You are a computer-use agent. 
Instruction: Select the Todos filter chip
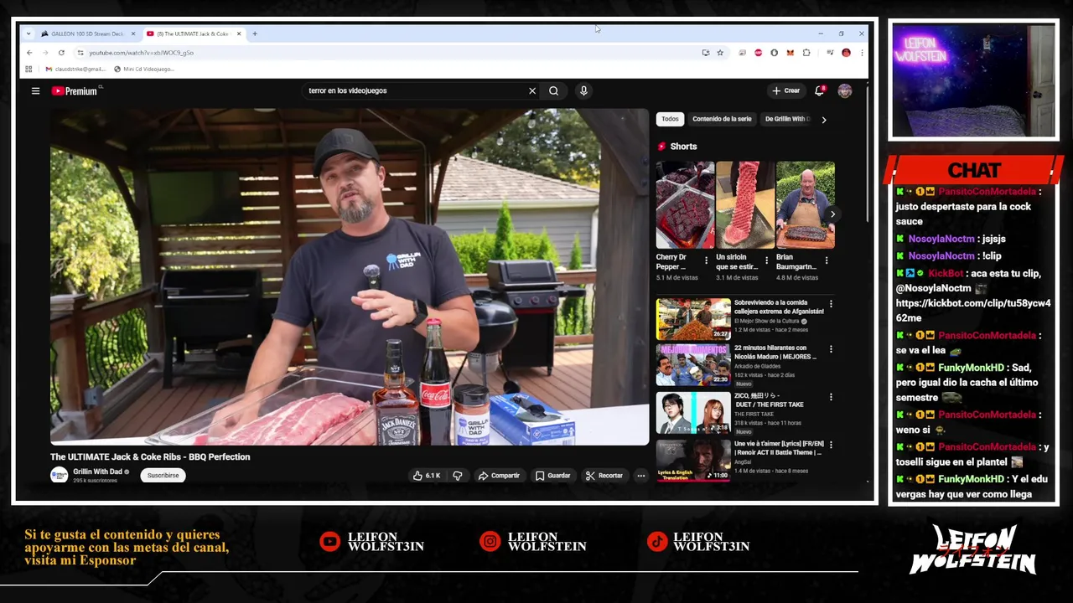(670, 119)
